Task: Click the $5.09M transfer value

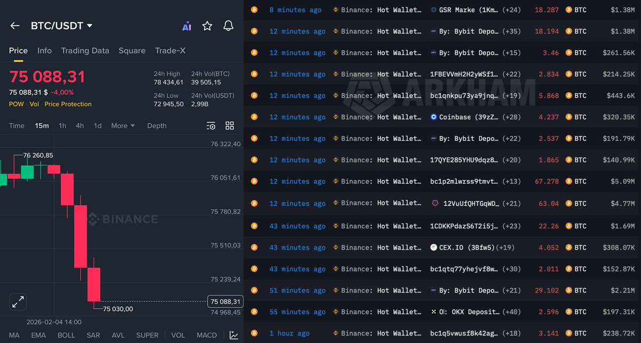Action: click(621, 181)
